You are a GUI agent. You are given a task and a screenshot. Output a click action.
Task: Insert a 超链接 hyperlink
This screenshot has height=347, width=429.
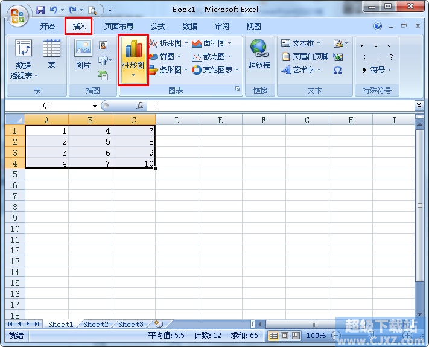(259, 54)
